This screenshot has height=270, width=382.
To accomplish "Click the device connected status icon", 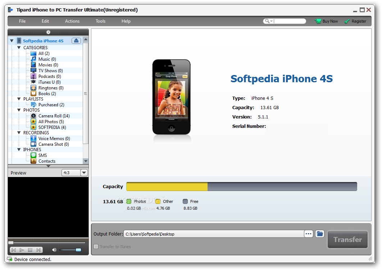I will (x=10, y=259).
